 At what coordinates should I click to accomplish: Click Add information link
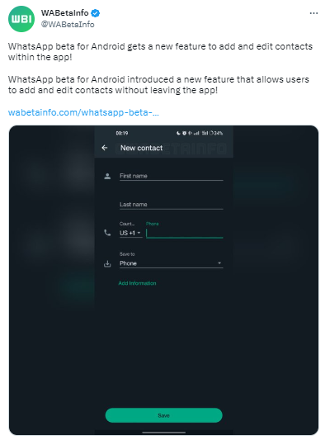[137, 283]
